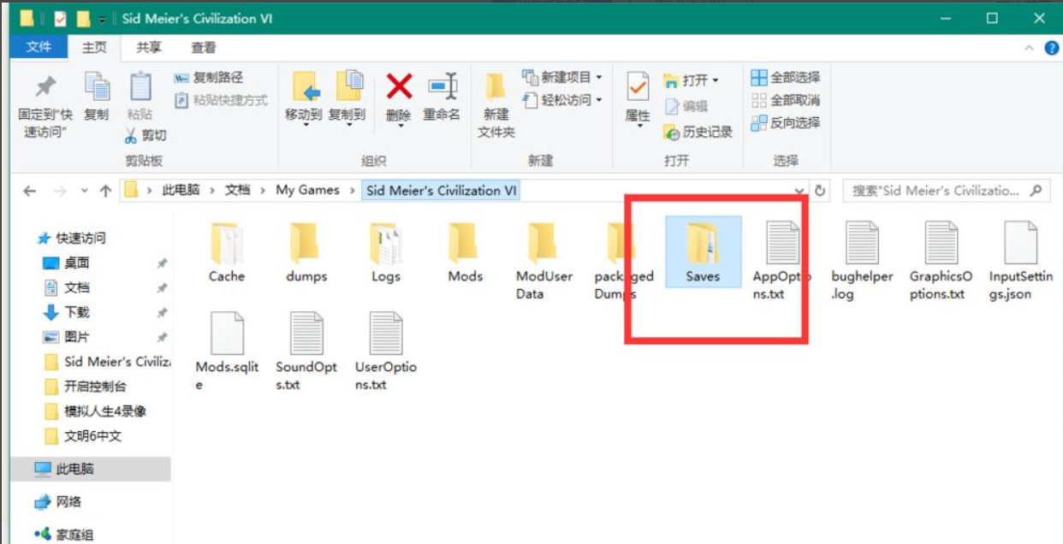
Task: Navigate to My Games in the breadcrumb
Action: pyautogui.click(x=307, y=191)
